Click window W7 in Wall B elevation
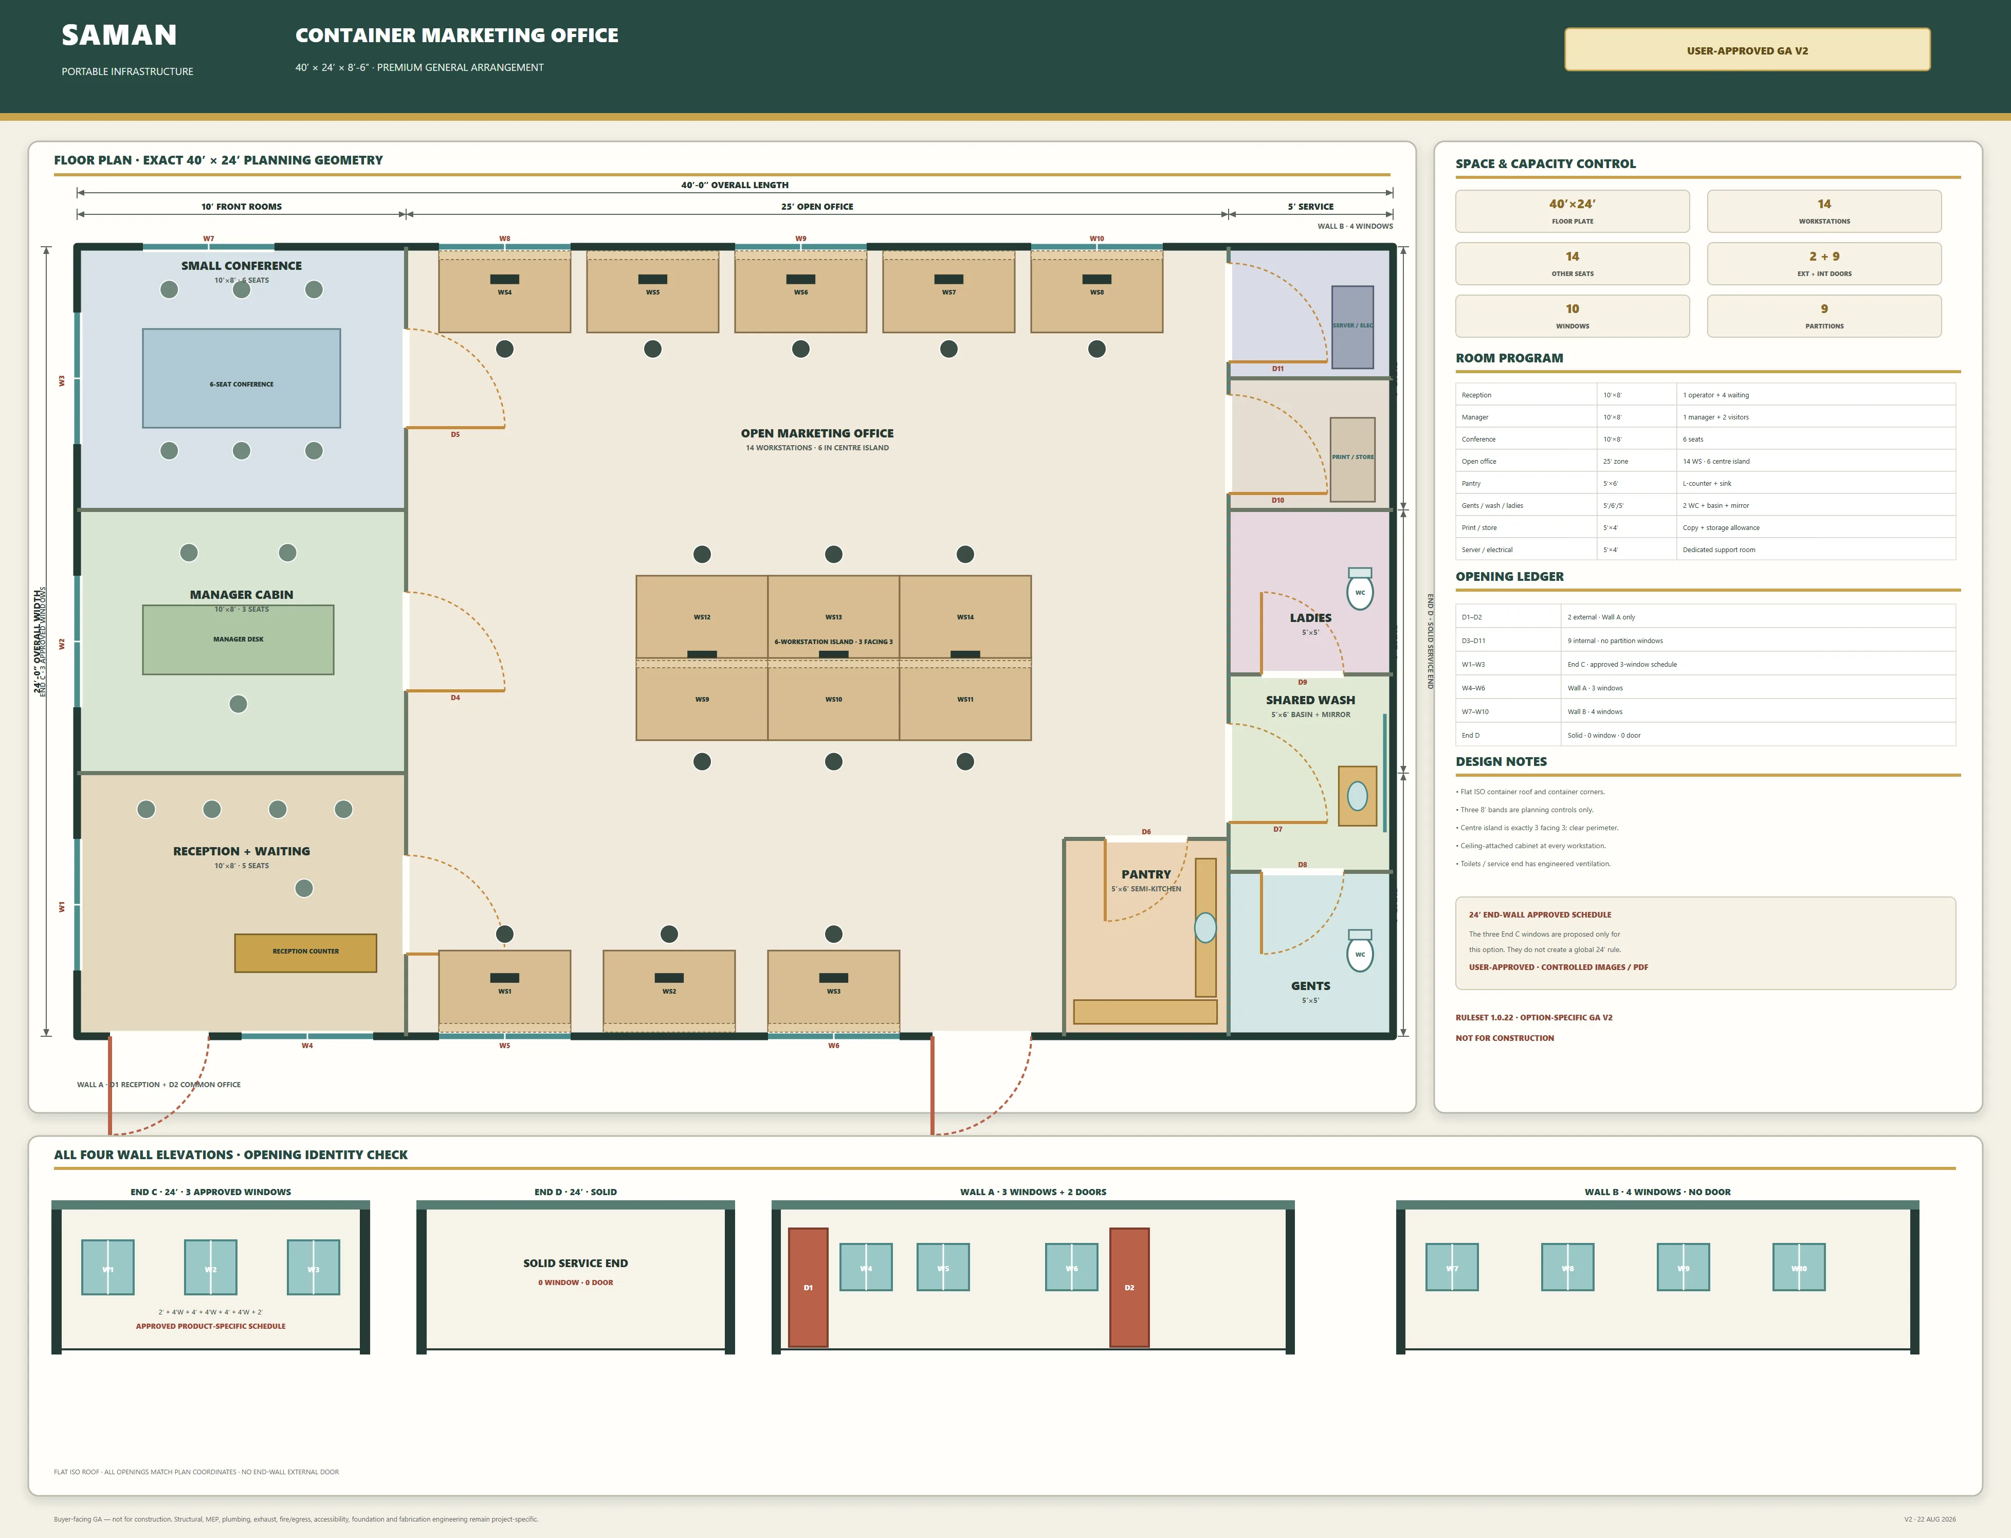2011x1538 pixels. [1452, 1267]
